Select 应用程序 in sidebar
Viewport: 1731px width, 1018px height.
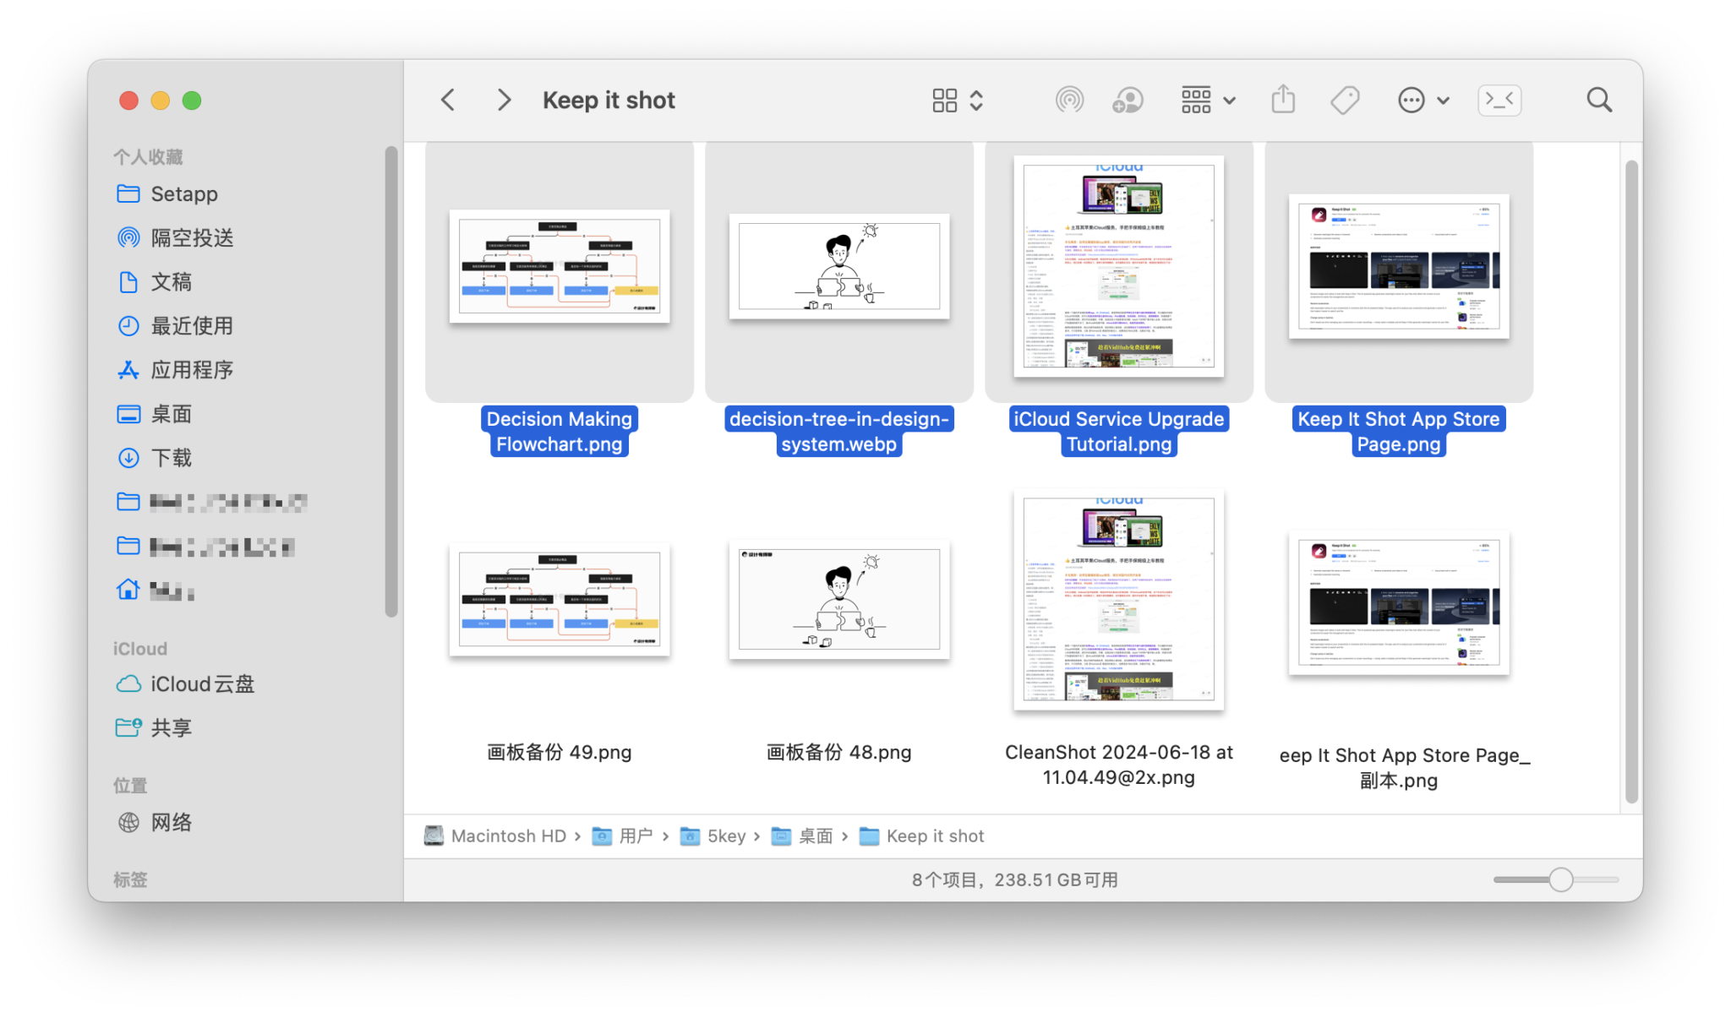pos(191,370)
